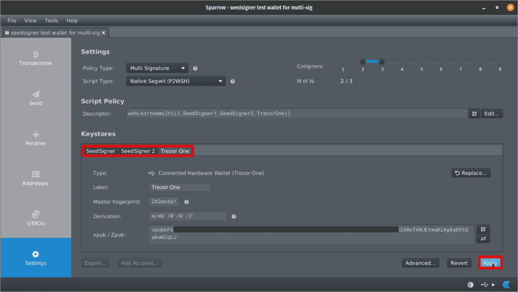Screen dimensions: 518x292
Task: Open the Tools menu
Action: pos(51,20)
